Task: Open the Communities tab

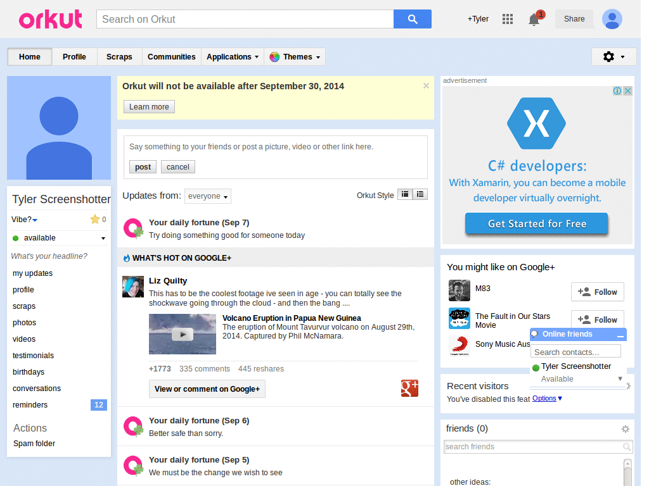Action: pyautogui.click(x=171, y=57)
